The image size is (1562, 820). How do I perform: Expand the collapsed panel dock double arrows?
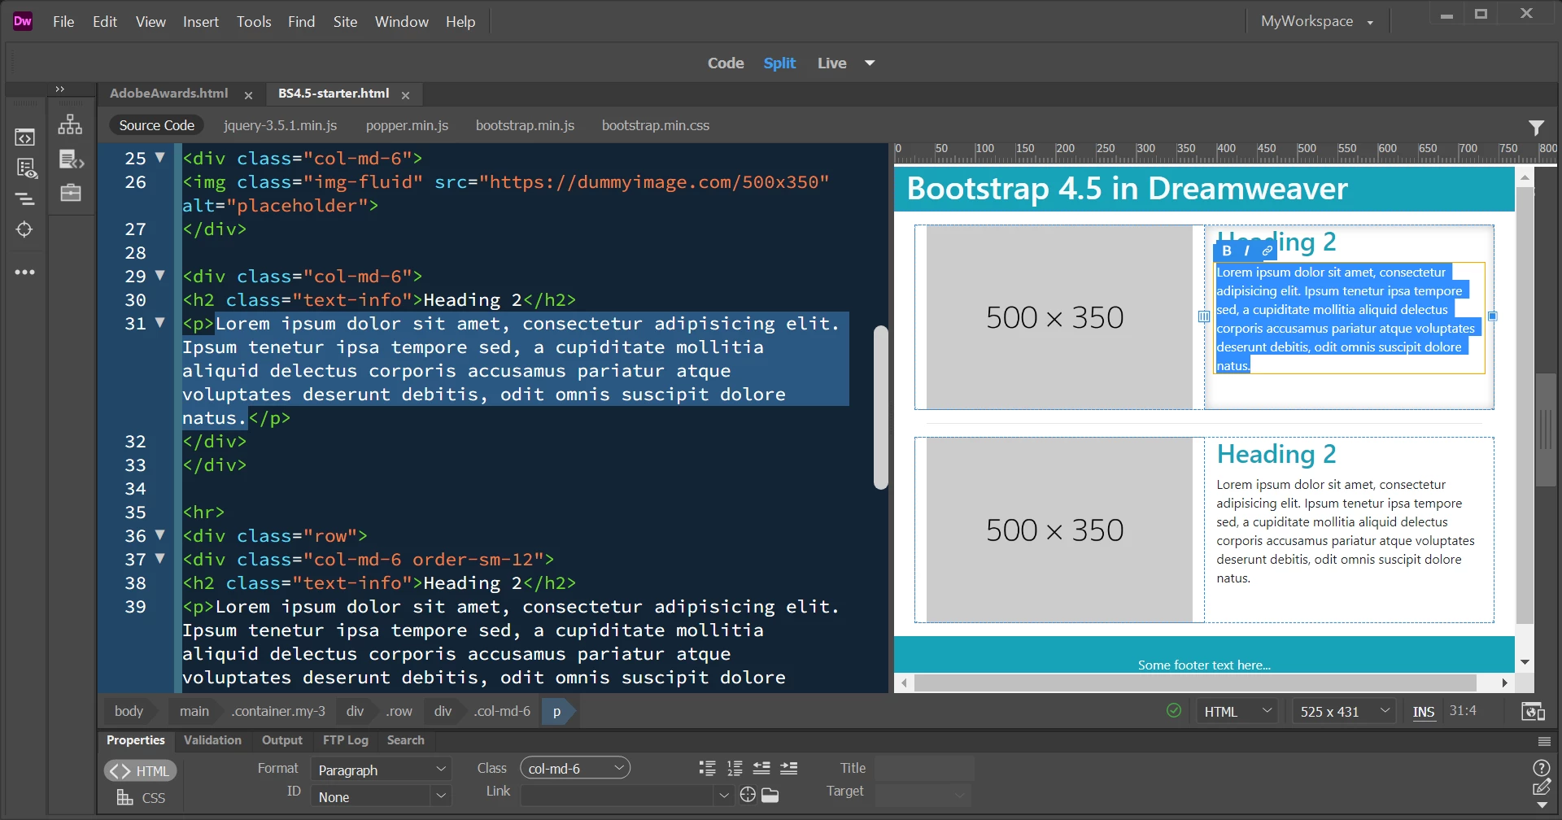59,89
